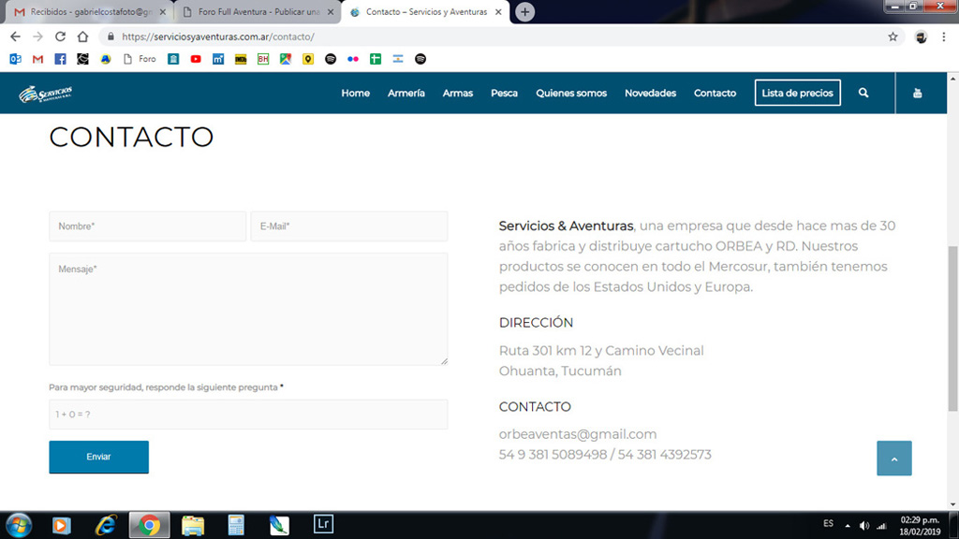Open the taskbar clock and date
The width and height of the screenshot is (959, 539).
point(920,526)
